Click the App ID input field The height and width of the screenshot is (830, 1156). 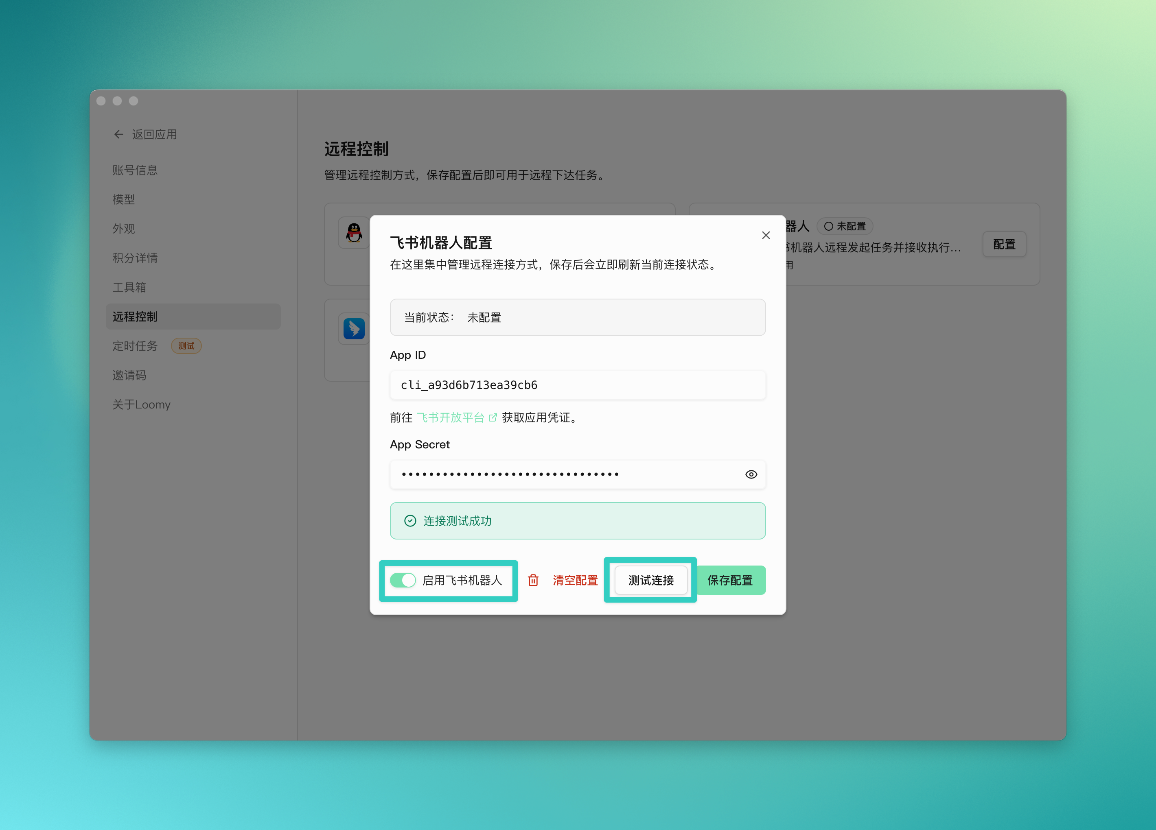point(578,385)
